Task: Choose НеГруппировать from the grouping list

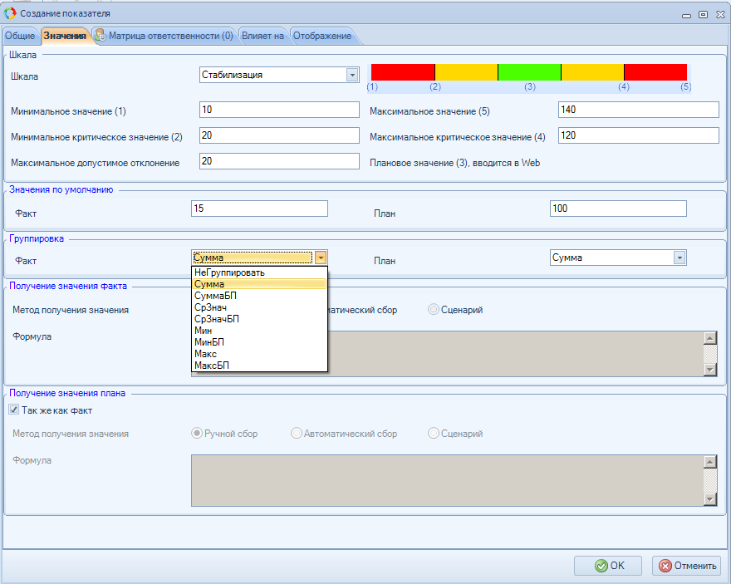Action: pyautogui.click(x=228, y=272)
